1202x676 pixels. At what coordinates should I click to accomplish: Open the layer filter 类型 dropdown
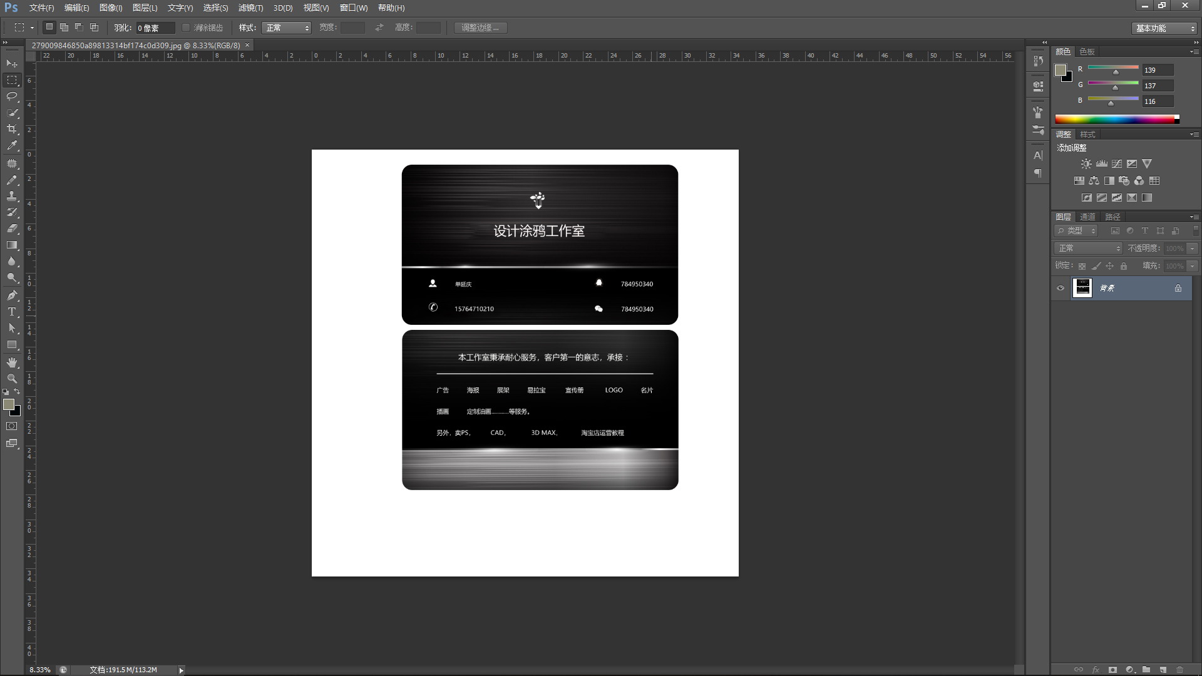click(x=1077, y=230)
